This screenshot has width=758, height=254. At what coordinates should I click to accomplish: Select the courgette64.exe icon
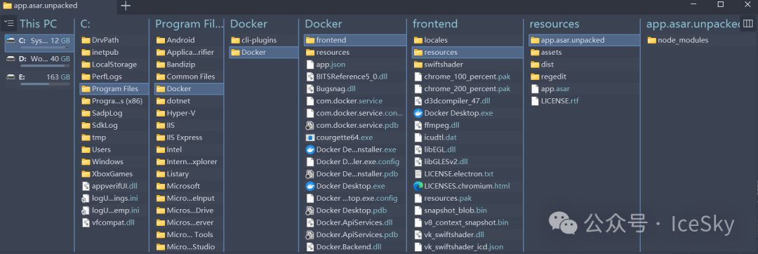pyautogui.click(x=310, y=137)
